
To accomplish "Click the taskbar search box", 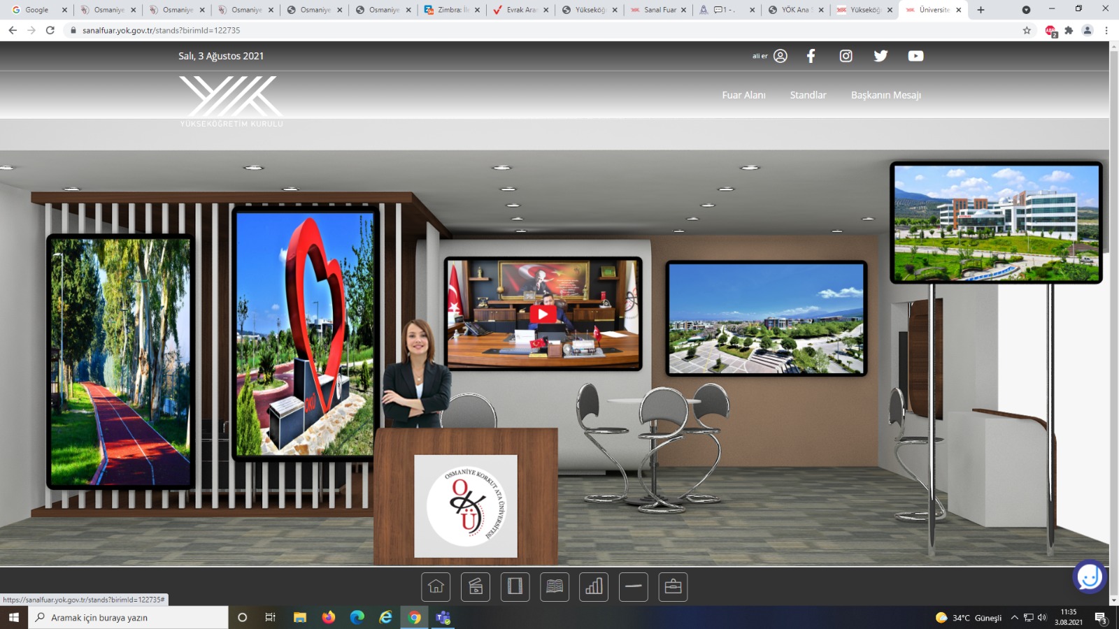I will point(129,618).
